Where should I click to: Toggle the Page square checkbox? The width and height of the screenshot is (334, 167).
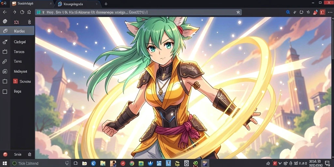click(5, 91)
